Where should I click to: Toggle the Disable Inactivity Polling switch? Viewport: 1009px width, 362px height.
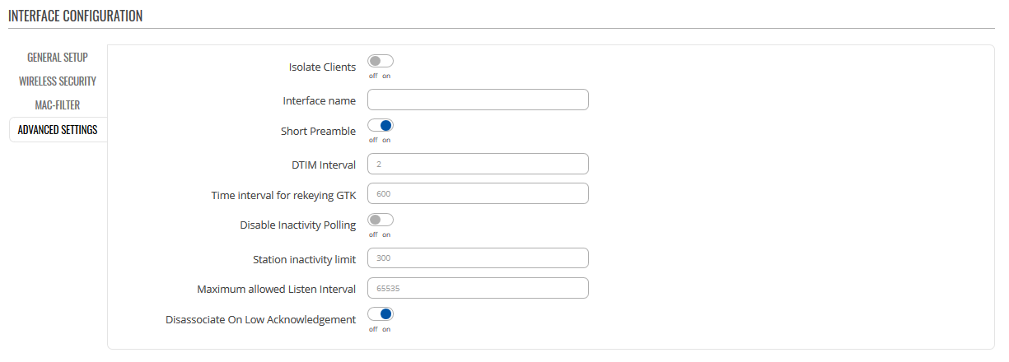[x=381, y=220]
